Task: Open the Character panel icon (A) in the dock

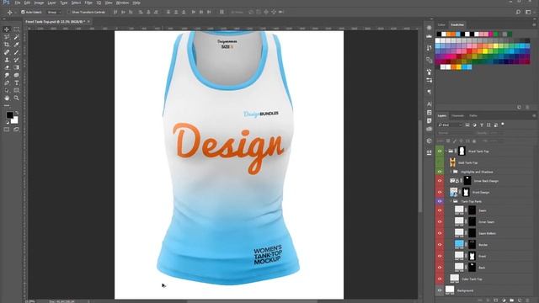Action: coord(429,104)
